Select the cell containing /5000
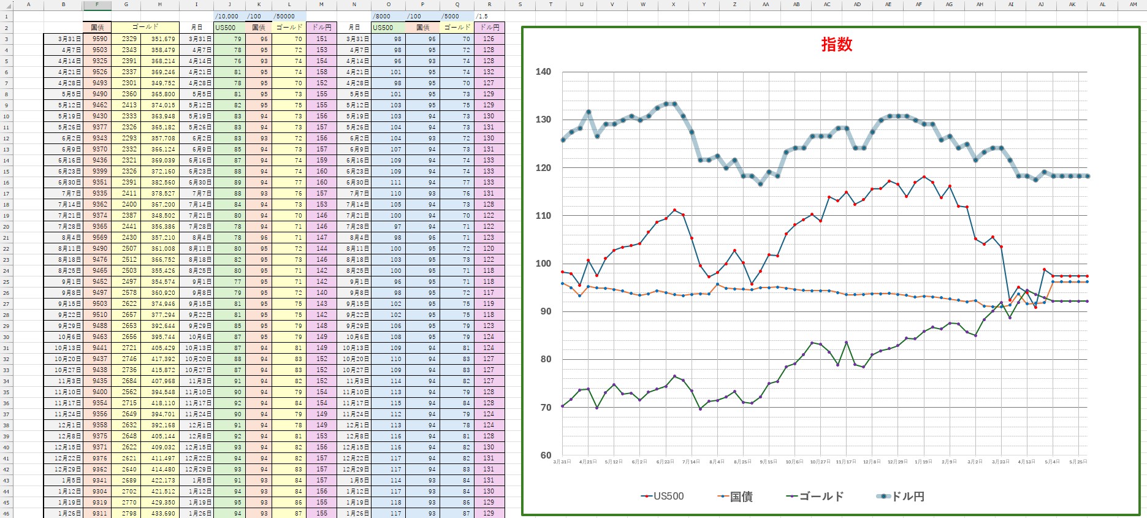Screen dimensions: 1147x518 click(x=457, y=17)
